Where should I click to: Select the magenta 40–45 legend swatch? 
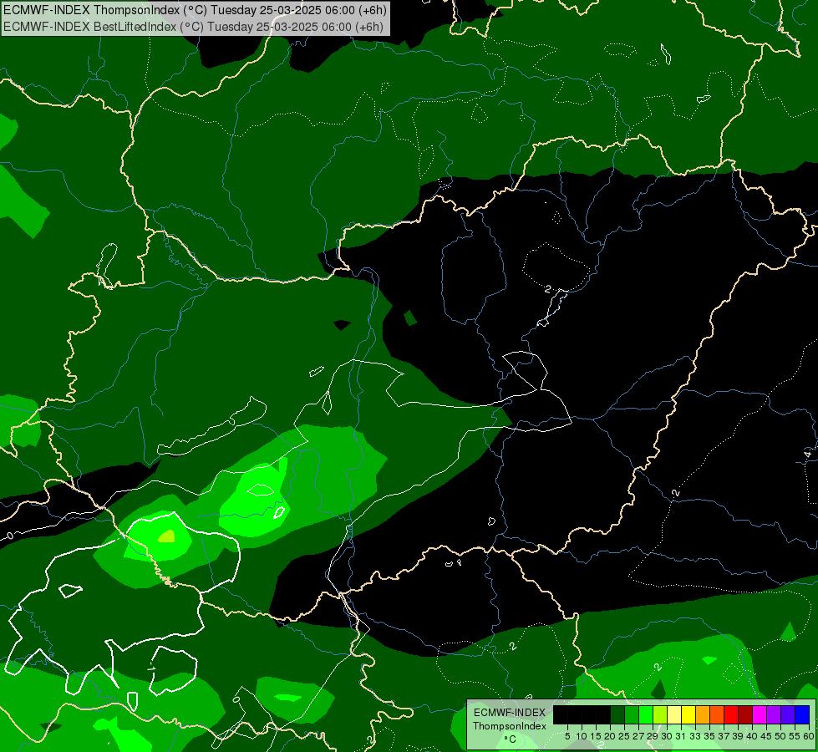tap(760, 714)
